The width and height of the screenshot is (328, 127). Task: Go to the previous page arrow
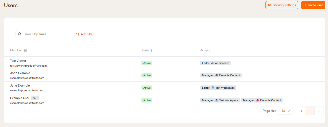301,111
